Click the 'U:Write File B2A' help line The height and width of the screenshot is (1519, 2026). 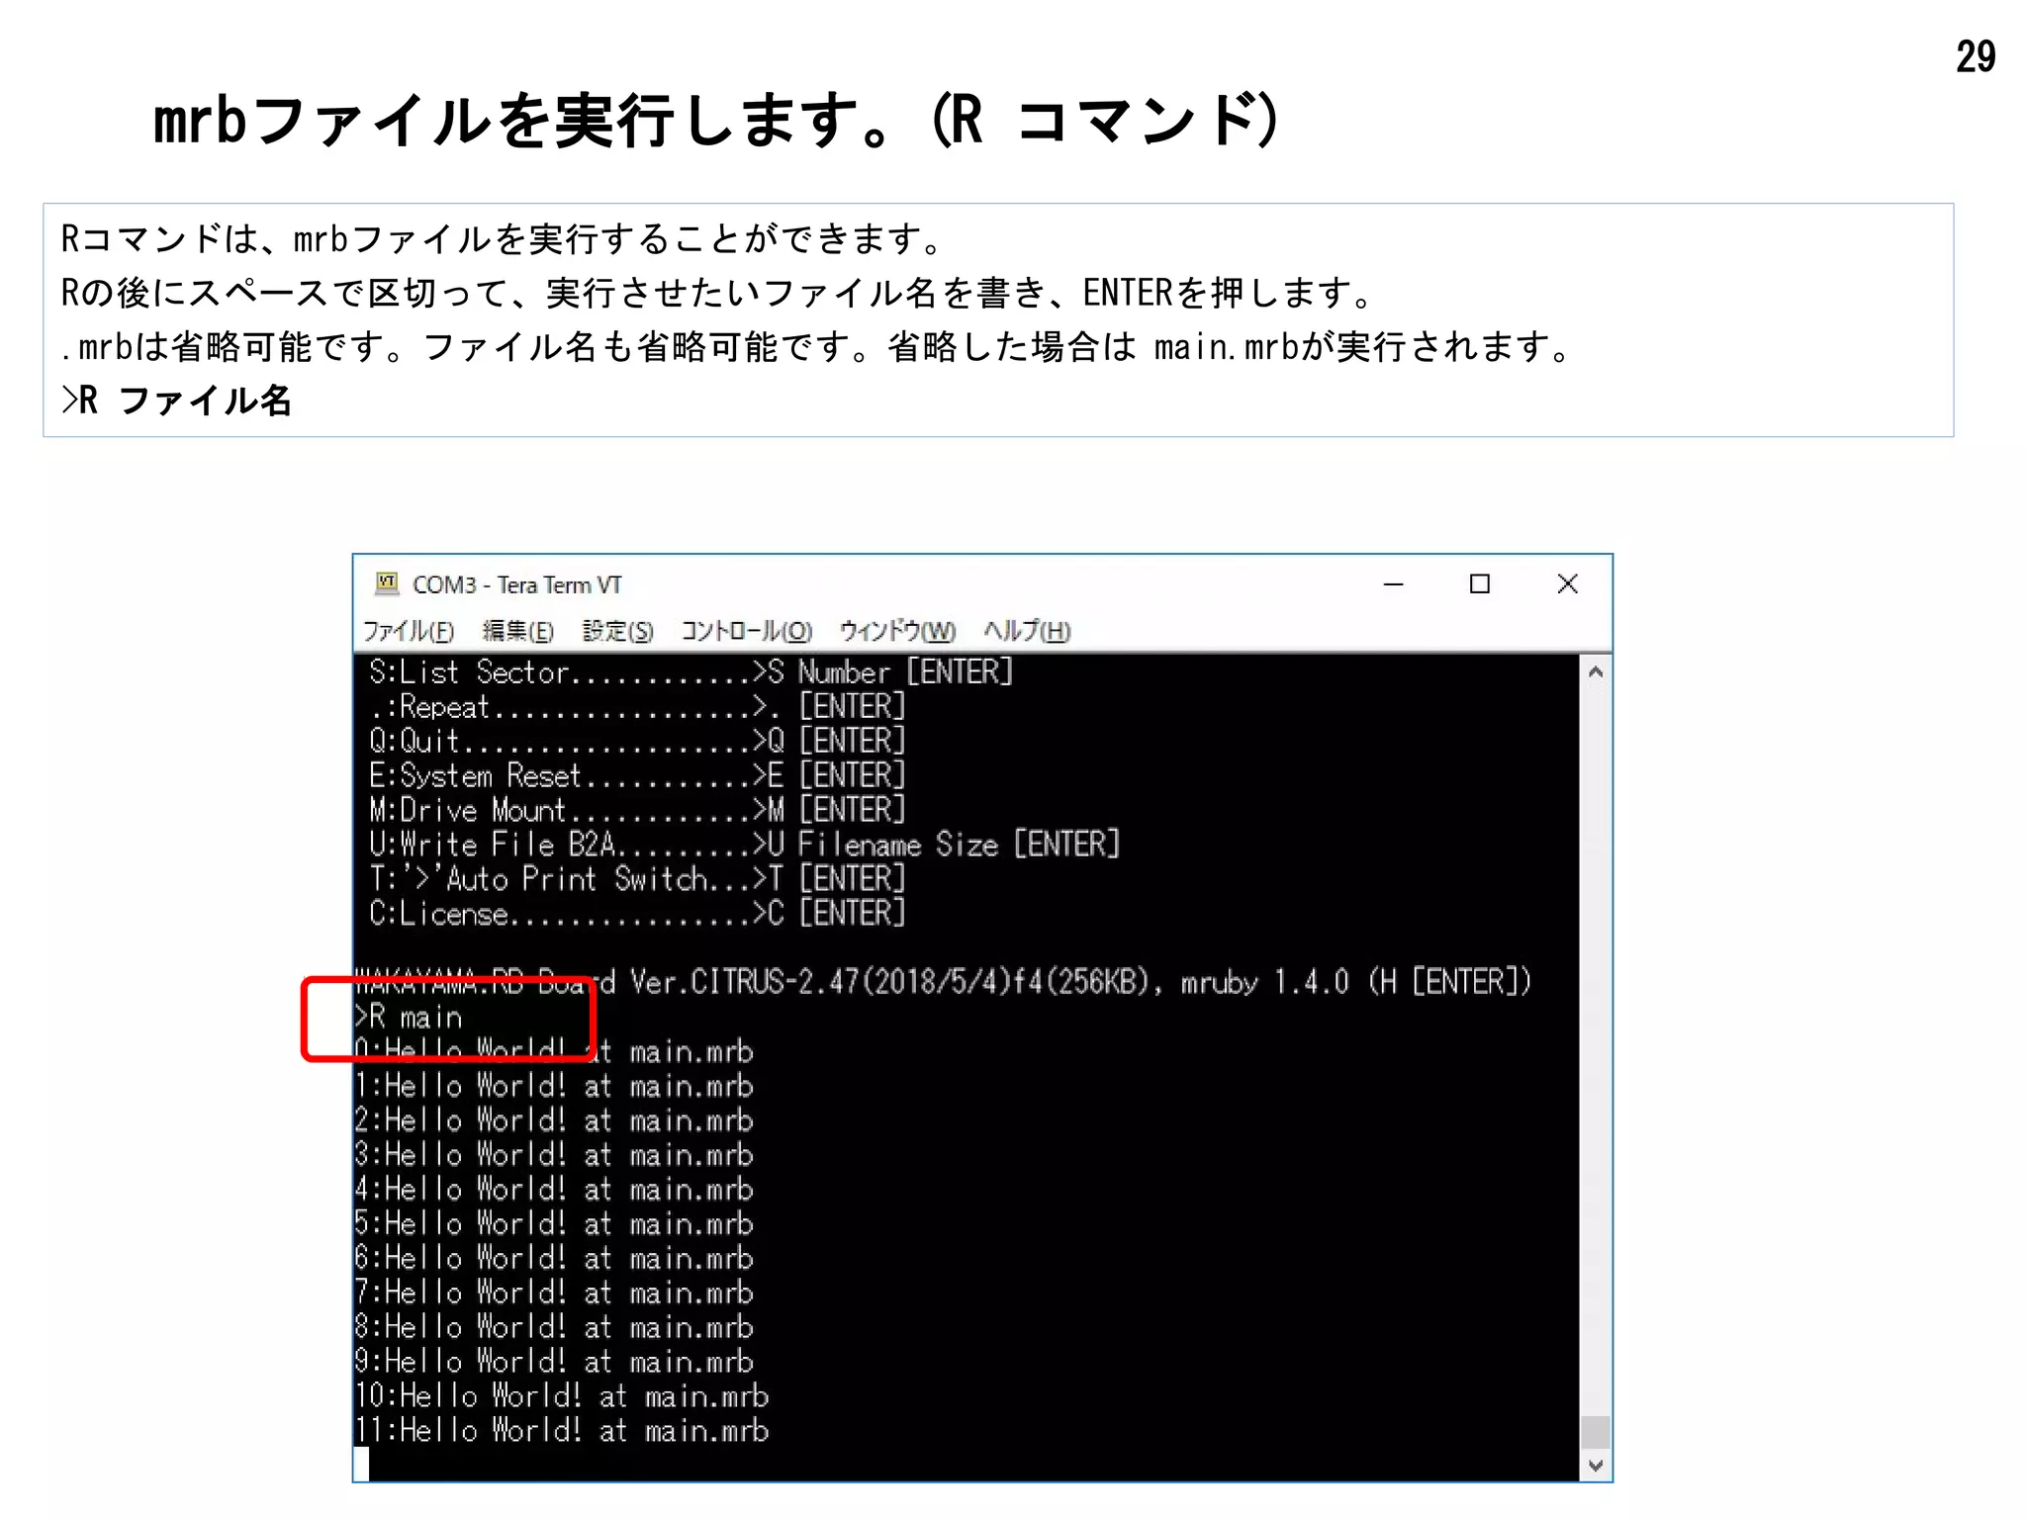pos(744,845)
